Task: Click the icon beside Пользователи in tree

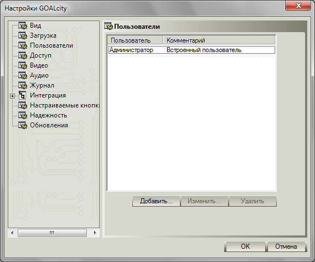Action: coord(23,45)
